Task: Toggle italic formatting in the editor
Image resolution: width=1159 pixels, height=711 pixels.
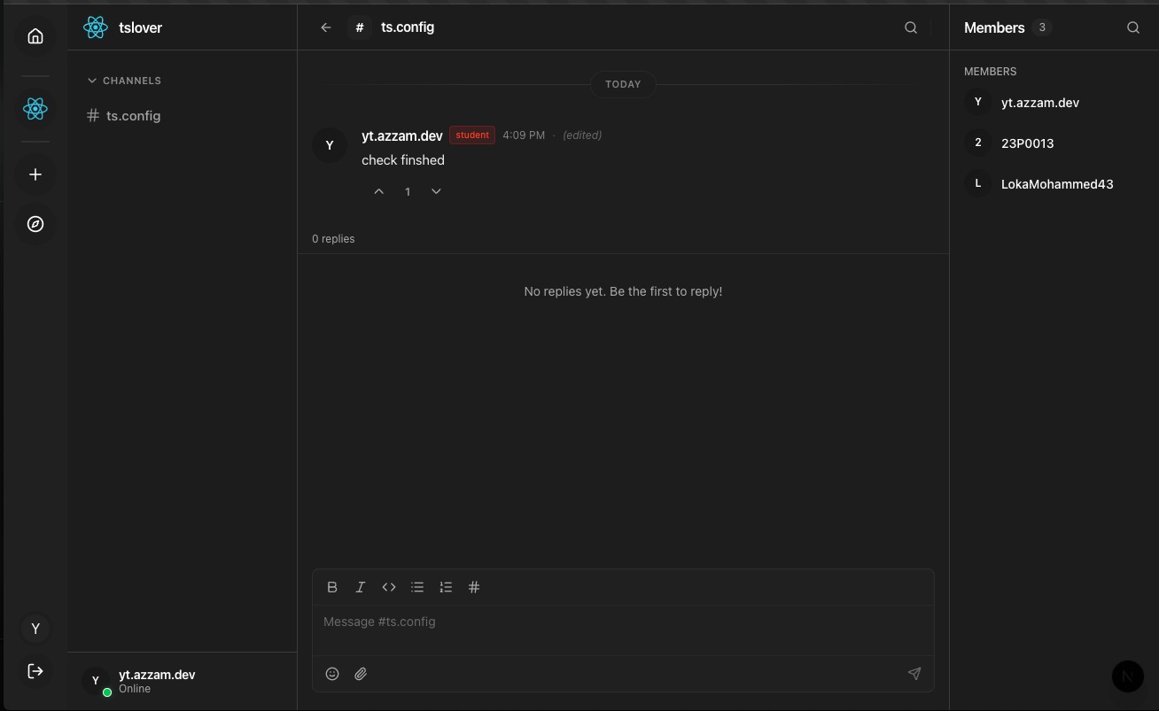Action: (x=361, y=587)
